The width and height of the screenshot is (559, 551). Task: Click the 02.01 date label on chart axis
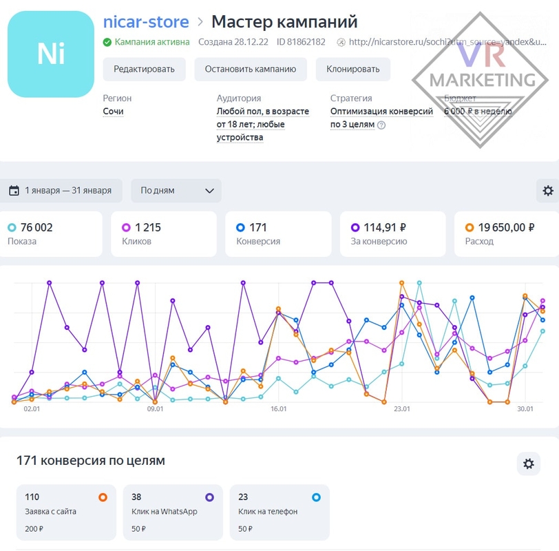[x=32, y=408]
